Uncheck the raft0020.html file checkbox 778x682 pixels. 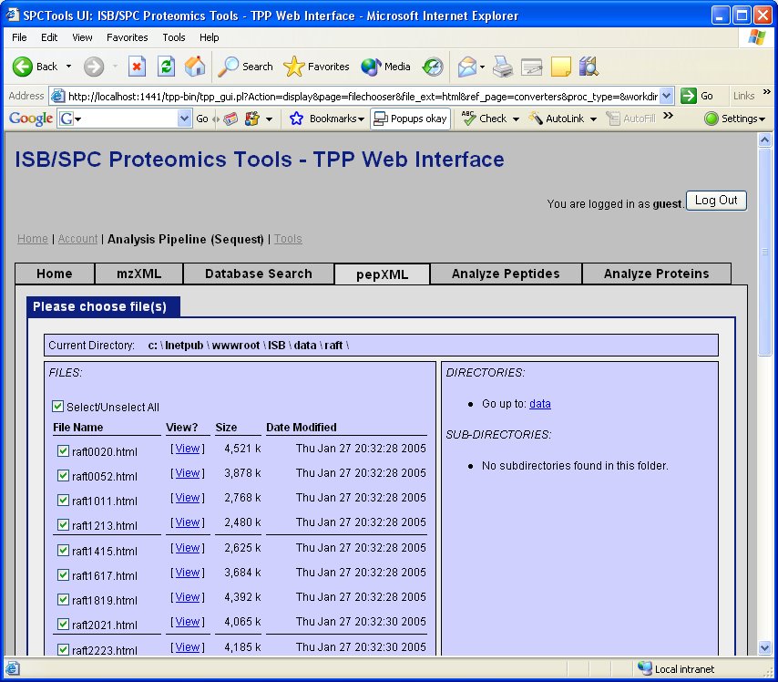[63, 450]
